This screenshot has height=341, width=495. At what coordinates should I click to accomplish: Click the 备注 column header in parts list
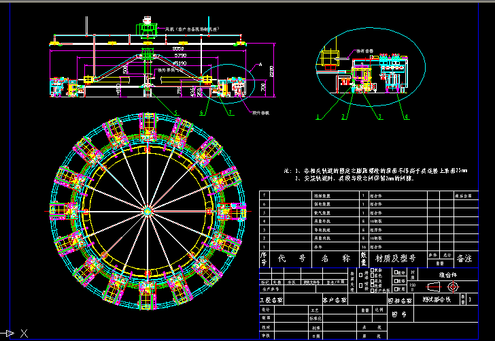[464, 259]
